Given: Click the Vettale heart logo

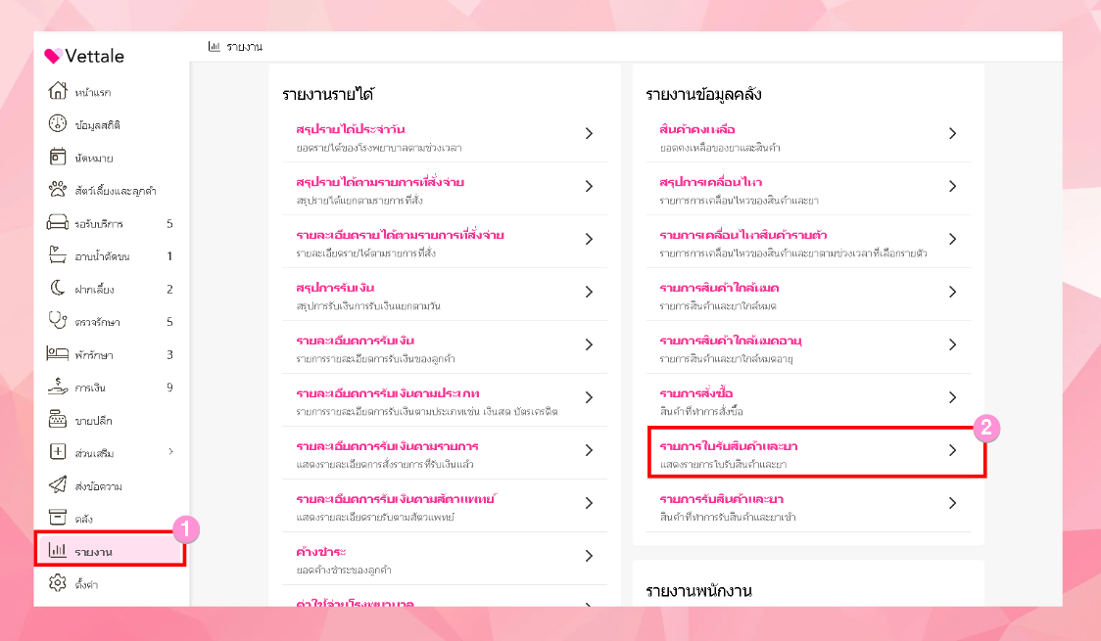Looking at the screenshot, I should pos(53,57).
